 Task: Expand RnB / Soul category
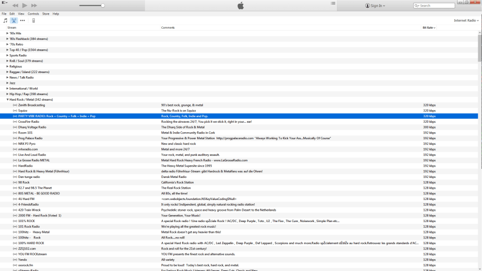(x=8, y=61)
